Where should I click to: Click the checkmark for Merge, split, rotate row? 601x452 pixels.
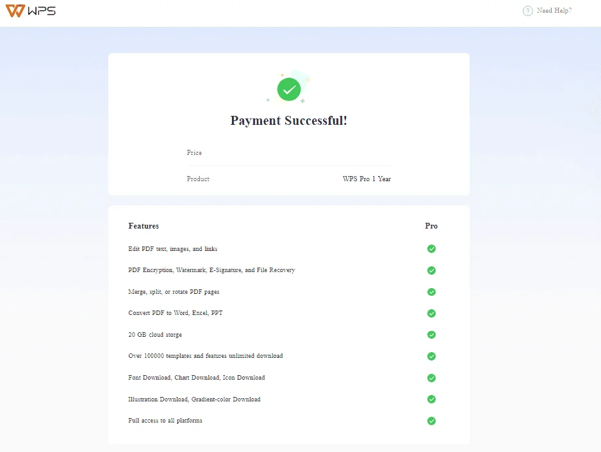point(431,292)
